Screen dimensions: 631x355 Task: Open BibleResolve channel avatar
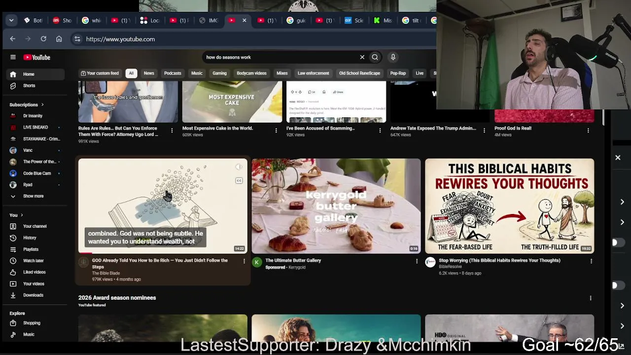coord(430,262)
